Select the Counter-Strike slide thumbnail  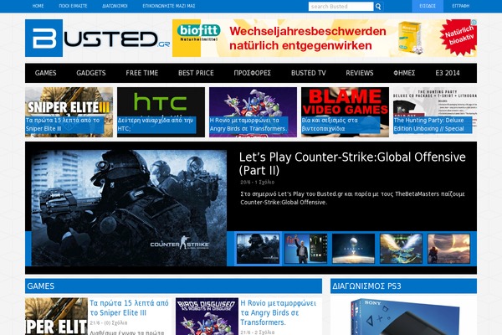coord(258,249)
